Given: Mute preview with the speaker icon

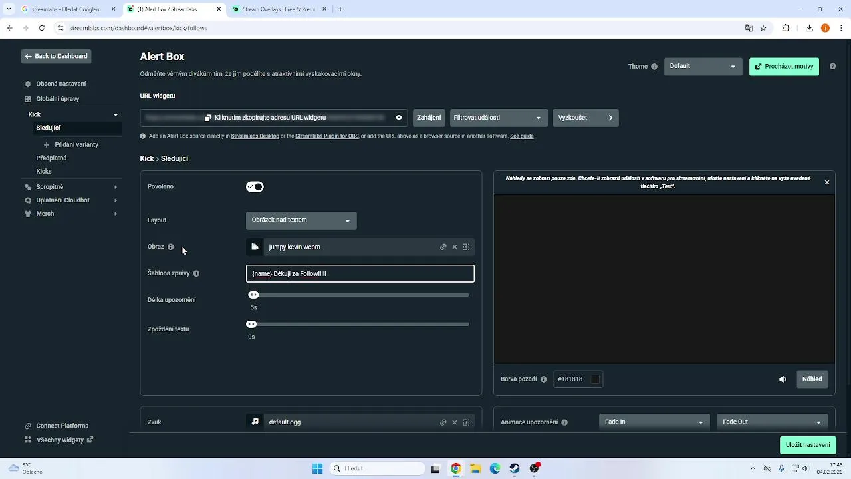Looking at the screenshot, I should tap(783, 379).
